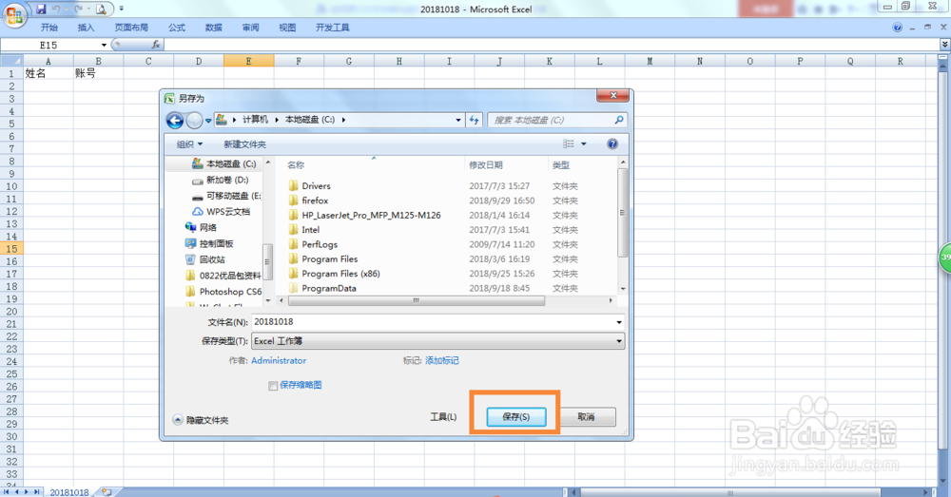This screenshot has width=951, height=497.
Task: Click the Back arrow in Save As dialog
Action: coord(175,121)
